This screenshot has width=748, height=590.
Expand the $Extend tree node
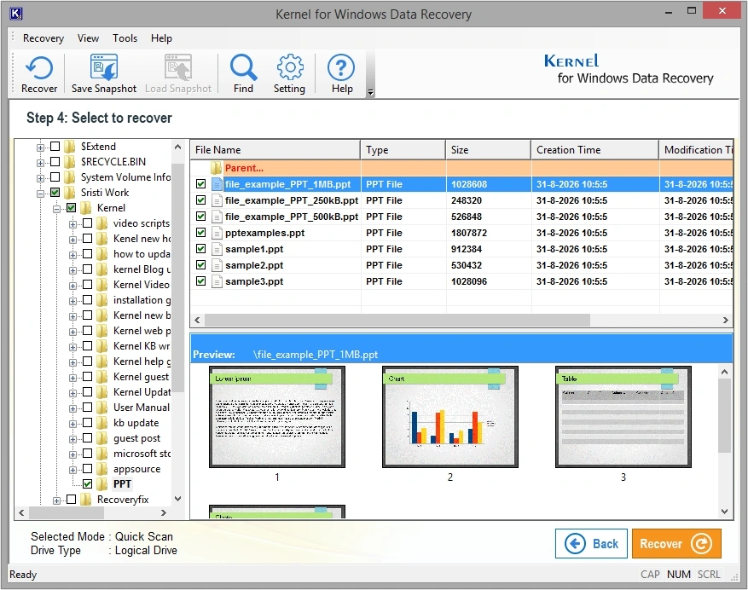coord(41,147)
